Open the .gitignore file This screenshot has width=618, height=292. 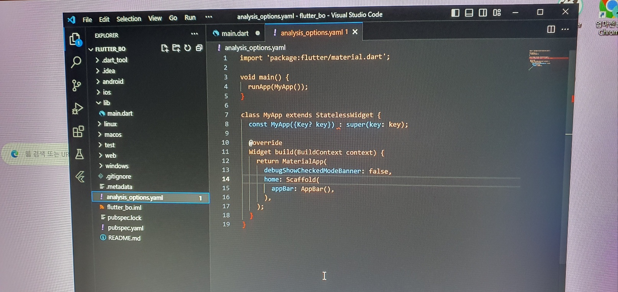(118, 176)
